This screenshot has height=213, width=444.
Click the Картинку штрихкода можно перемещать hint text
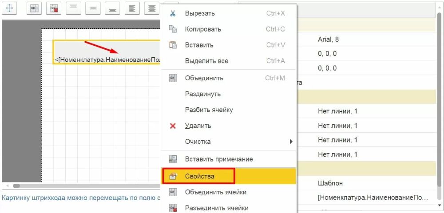pos(81,198)
